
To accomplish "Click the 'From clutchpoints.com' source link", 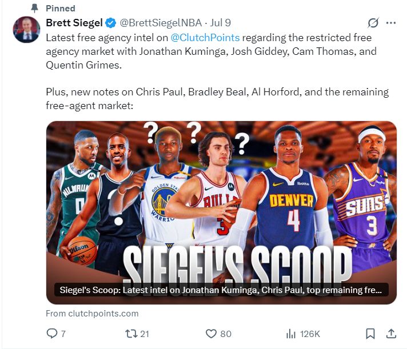I will 92,314.
